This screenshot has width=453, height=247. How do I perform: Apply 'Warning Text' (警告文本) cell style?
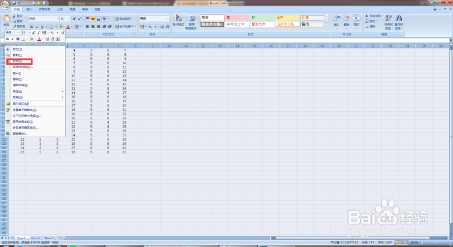click(262, 24)
